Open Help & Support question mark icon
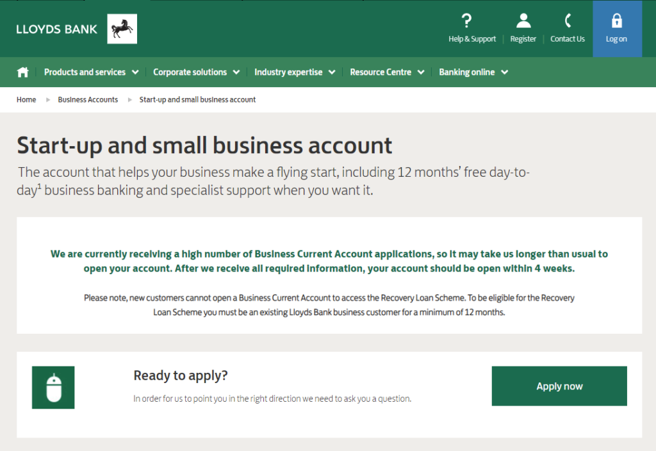Image resolution: width=656 pixels, height=451 pixels. point(466,20)
